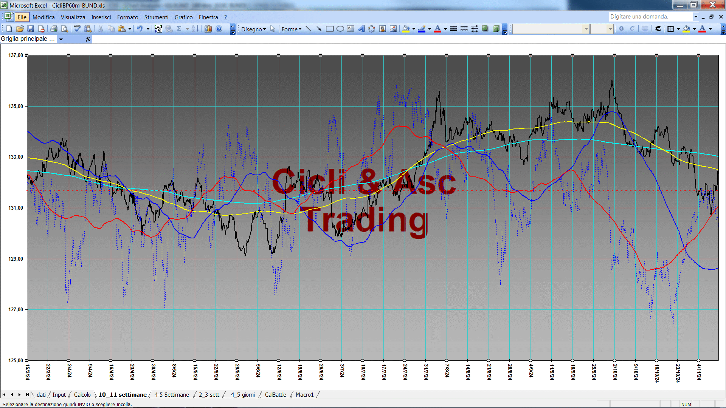The image size is (726, 408).
Task: Insert a diagram or organization chart
Action: click(x=372, y=29)
